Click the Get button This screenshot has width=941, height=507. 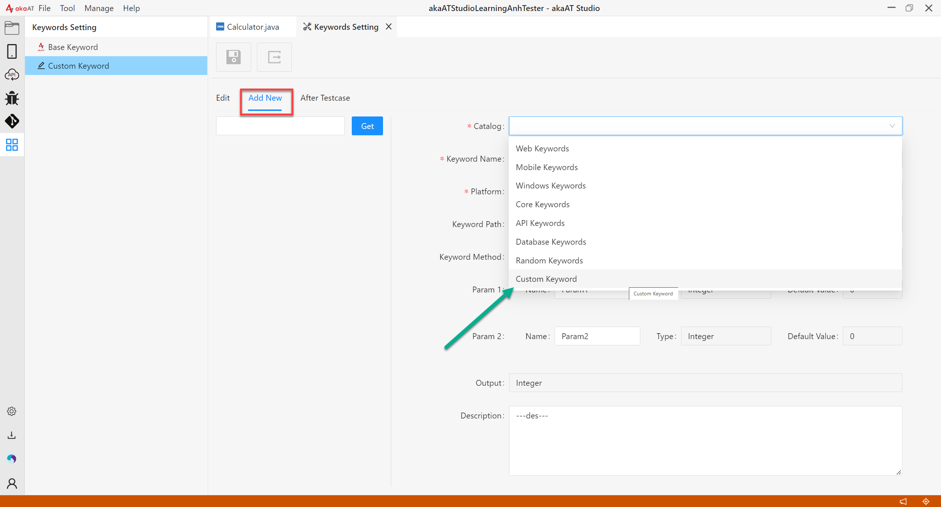point(367,126)
